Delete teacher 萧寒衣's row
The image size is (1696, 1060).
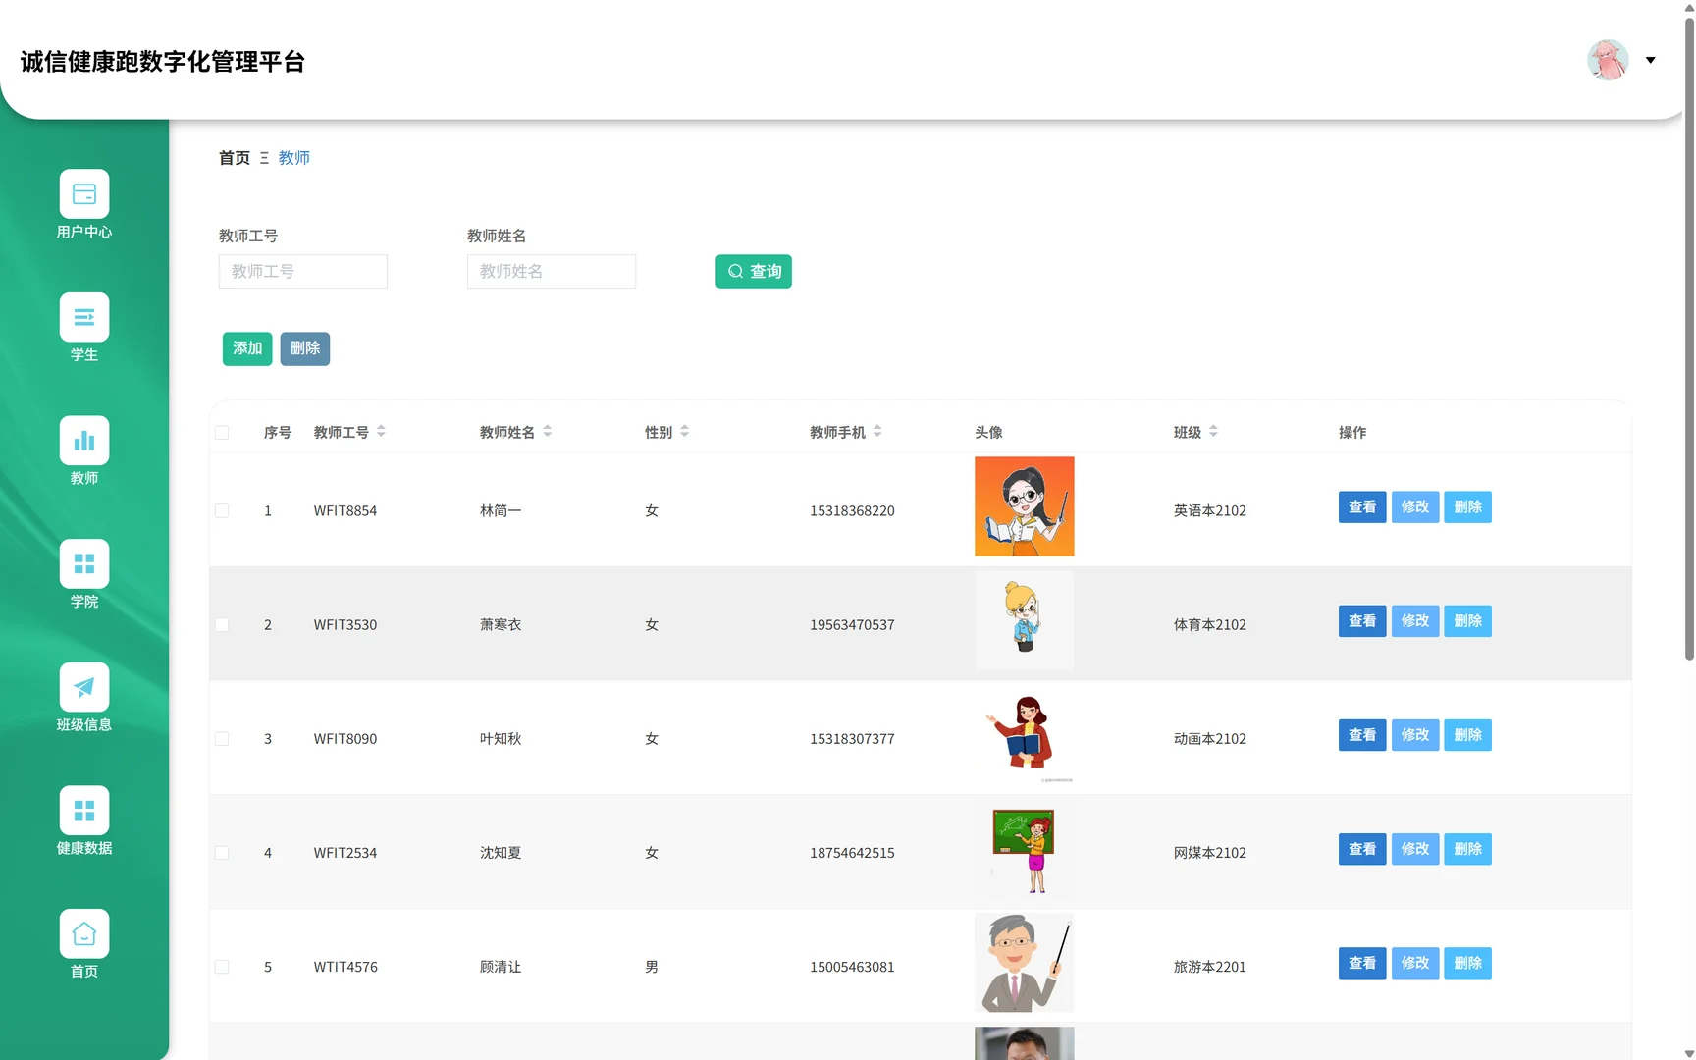point(1468,621)
